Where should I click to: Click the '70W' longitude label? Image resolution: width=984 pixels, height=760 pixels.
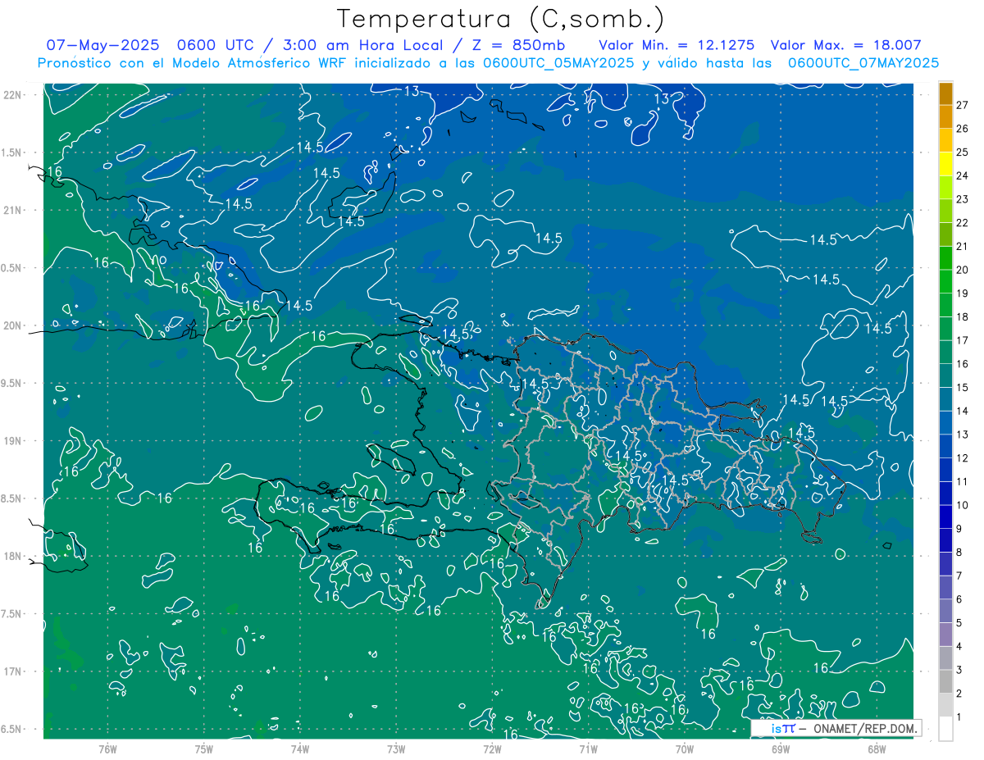coord(685,749)
